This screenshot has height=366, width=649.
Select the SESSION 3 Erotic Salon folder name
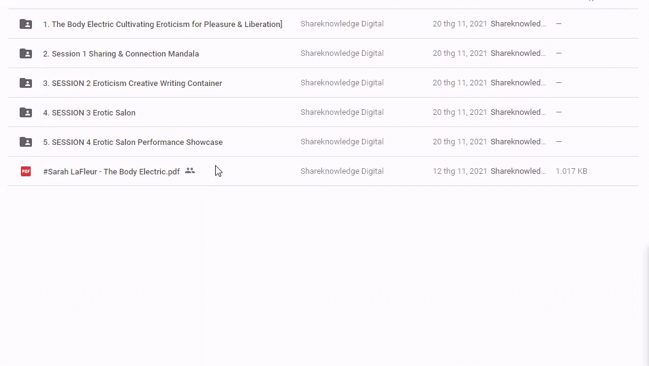pyautogui.click(x=89, y=113)
